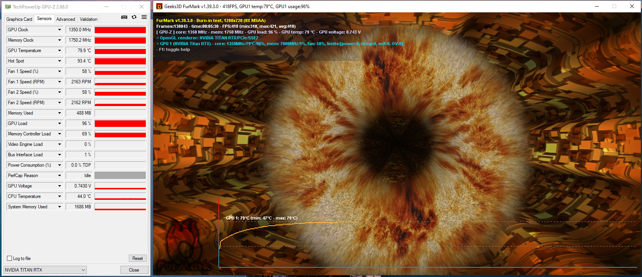The width and height of the screenshot is (642, 277).
Task: Click the OpenGL renderer line in FurMark
Action: (208, 38)
